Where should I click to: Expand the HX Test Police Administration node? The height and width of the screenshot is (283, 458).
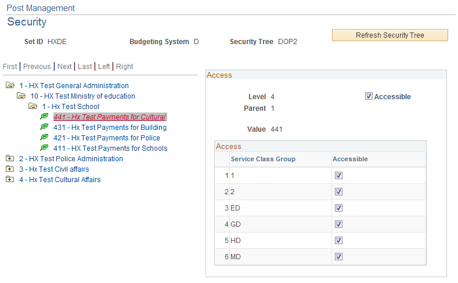[x=10, y=158]
